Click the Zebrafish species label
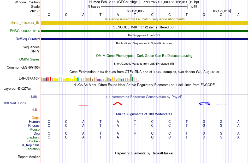Image resolution: width=248 pixels, height=163 pixels. pos(33,149)
